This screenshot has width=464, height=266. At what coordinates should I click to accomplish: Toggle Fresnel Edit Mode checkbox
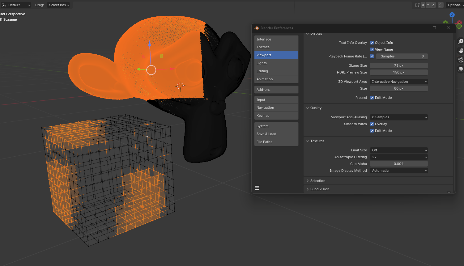coord(372,98)
